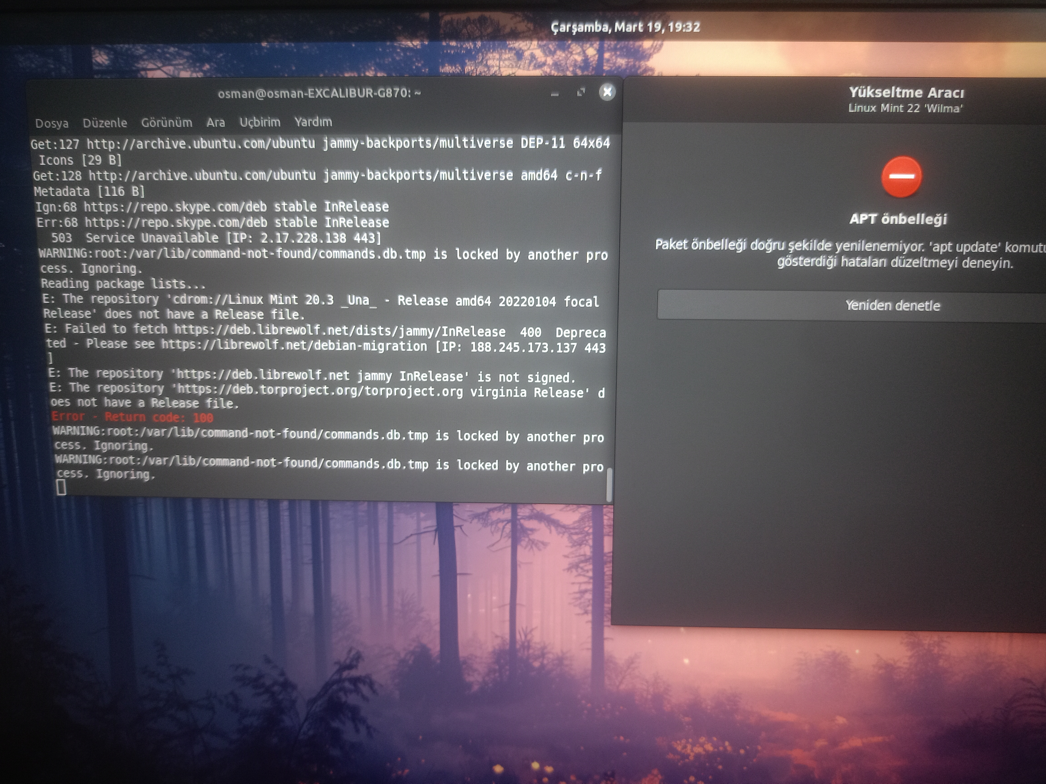Click the red 'Error - Return code: 100' line
Screen dimensions: 1046x784
133,417
